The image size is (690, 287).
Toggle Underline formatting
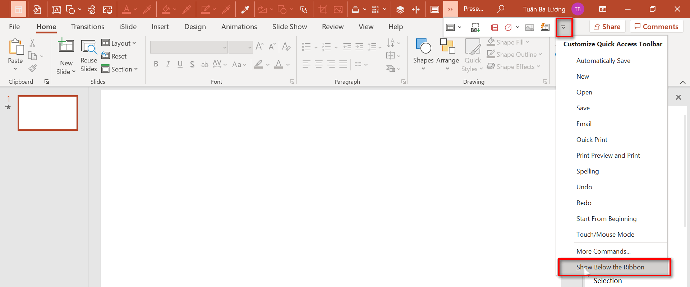(x=180, y=64)
